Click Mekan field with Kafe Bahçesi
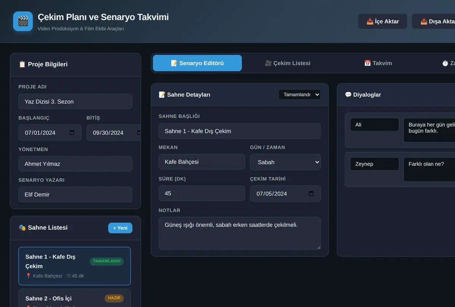455x307 pixels. (202, 162)
